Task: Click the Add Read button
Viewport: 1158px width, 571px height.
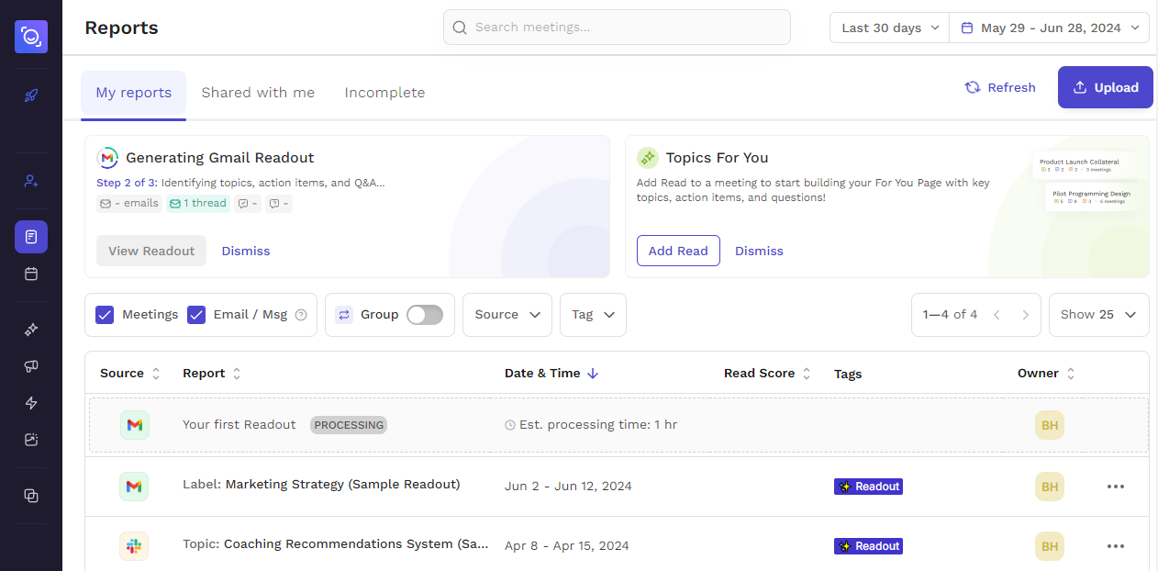Action: click(x=678, y=251)
